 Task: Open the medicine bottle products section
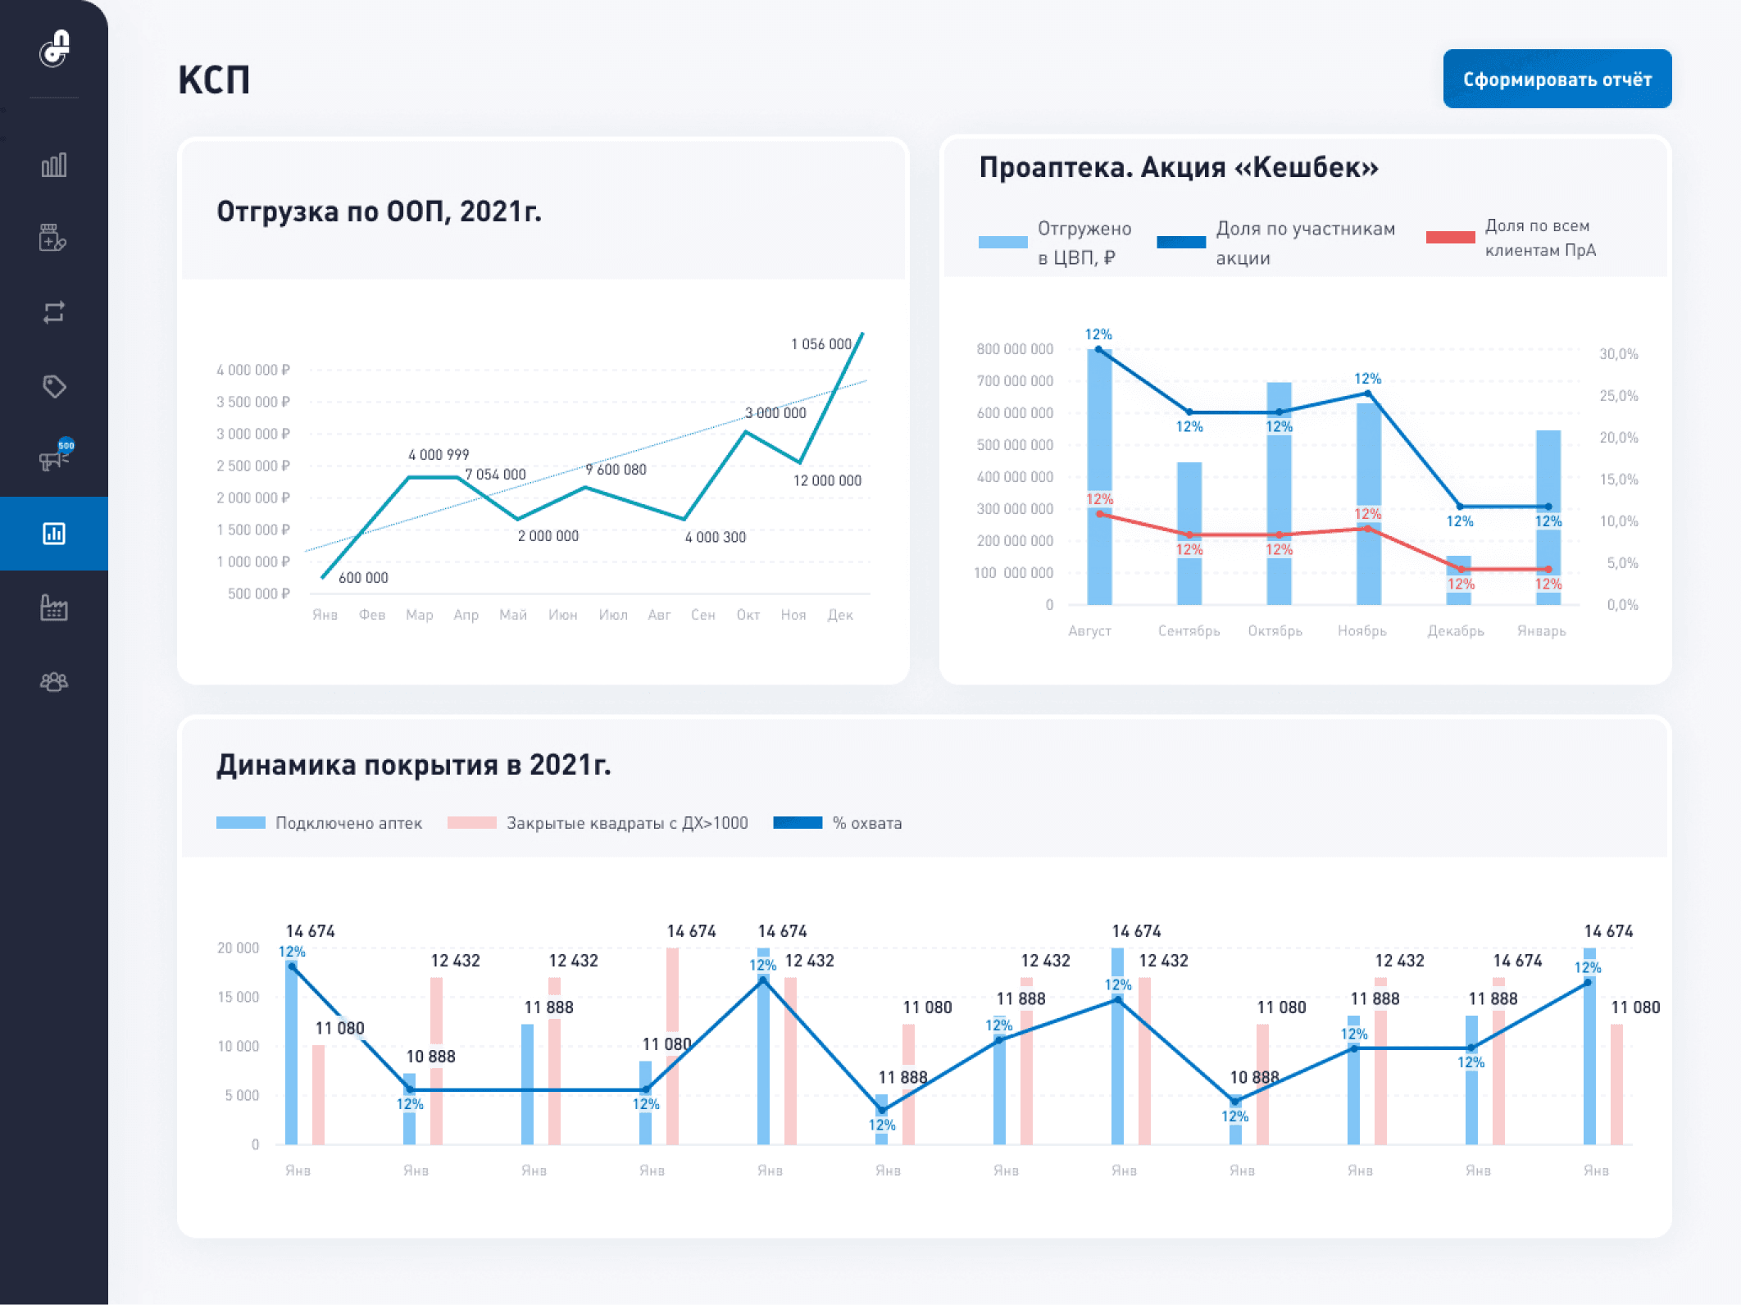[54, 238]
